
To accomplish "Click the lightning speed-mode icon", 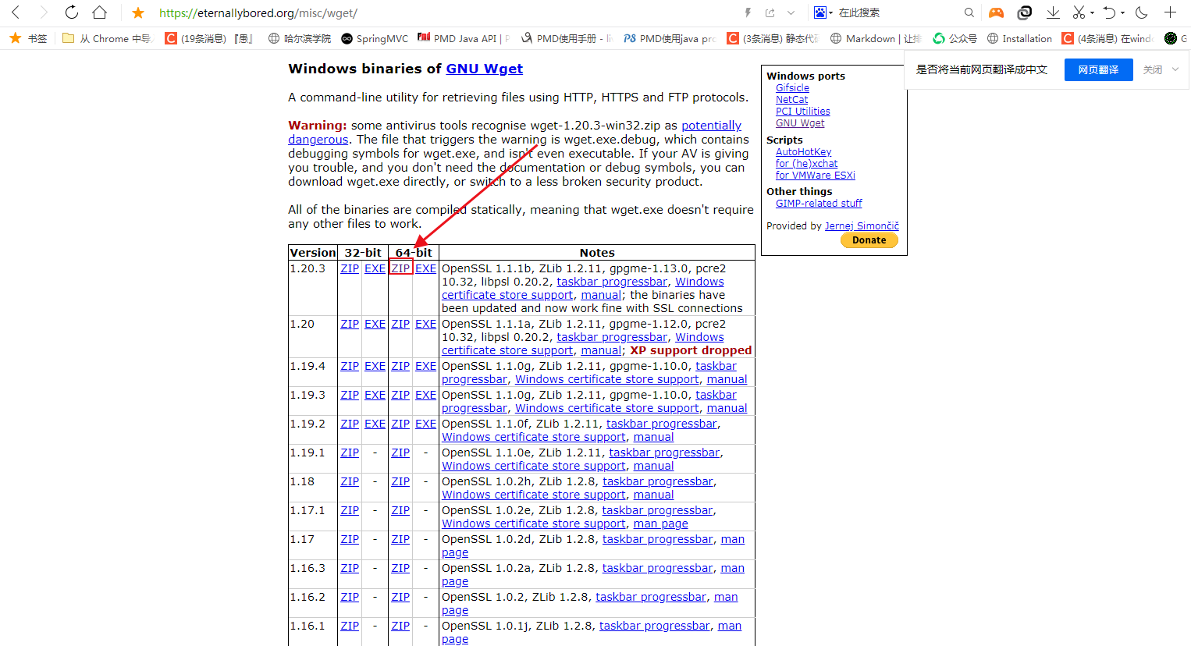I will [748, 12].
